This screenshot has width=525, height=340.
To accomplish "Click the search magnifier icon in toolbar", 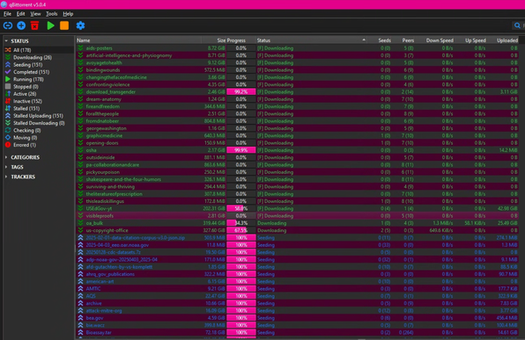I will 517,25.
